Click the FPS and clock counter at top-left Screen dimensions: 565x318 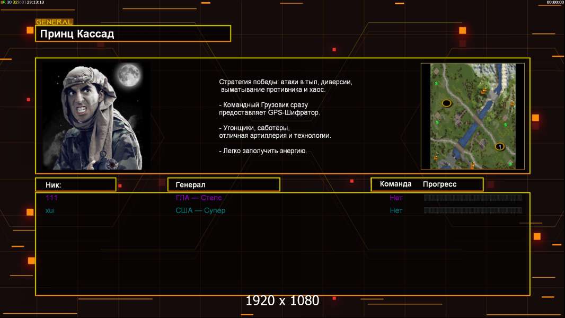click(x=22, y=2)
